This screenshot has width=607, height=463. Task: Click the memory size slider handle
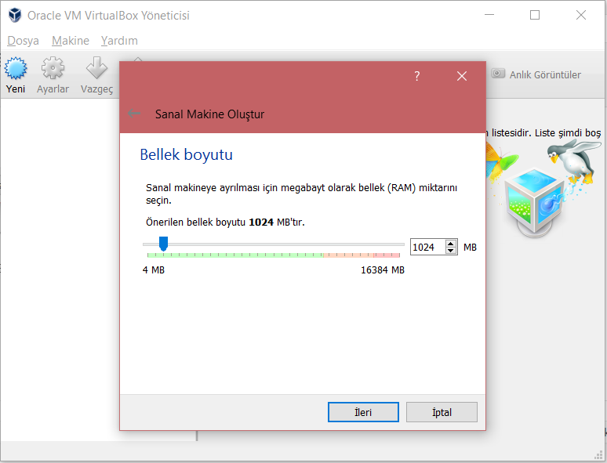(x=163, y=244)
